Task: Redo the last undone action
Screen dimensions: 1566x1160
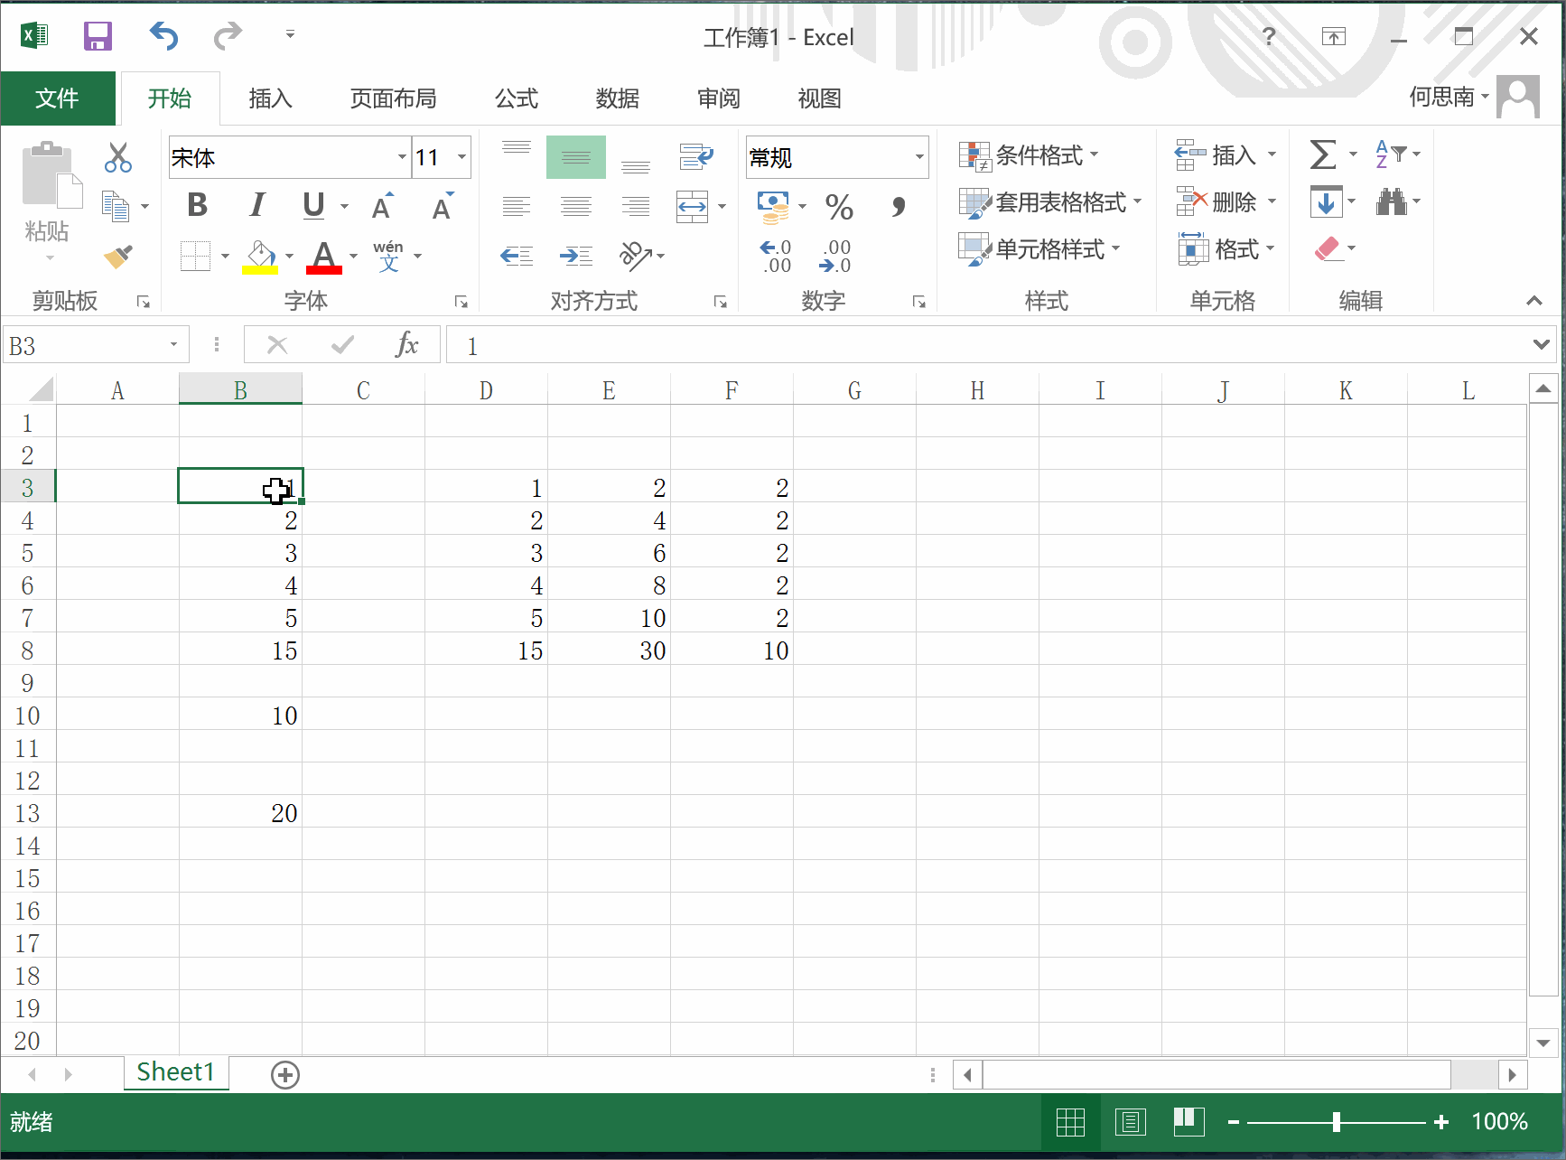Action: click(x=228, y=36)
